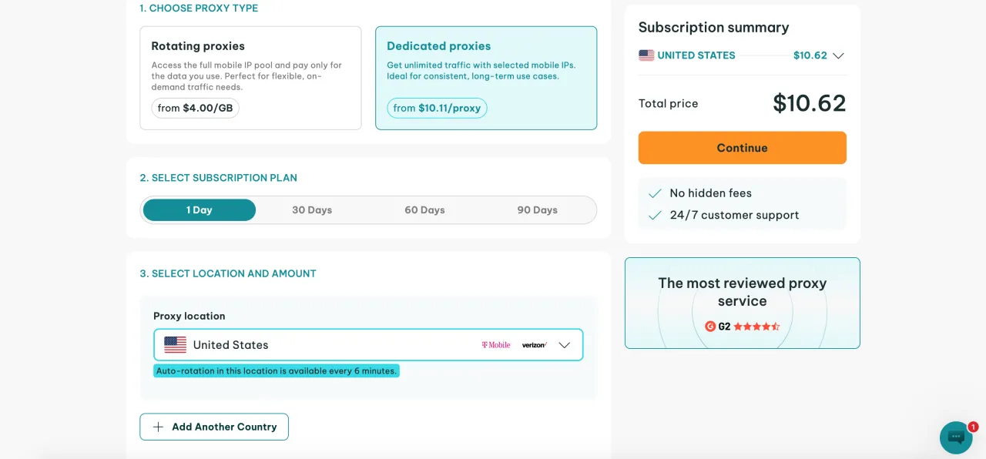Screen dimensions: 986x459
Task: Pick the 90 Days subscription plan
Action: click(537, 210)
